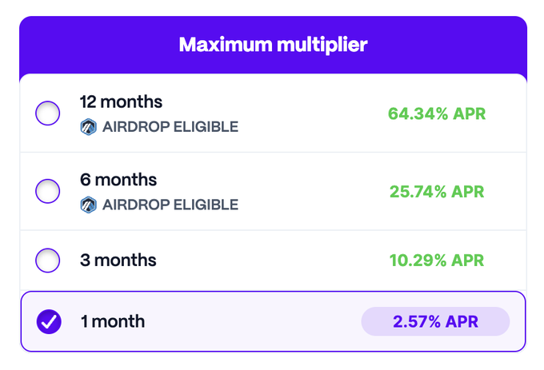The width and height of the screenshot is (544, 370).
Task: Click the 10.29% APR value
Action: [x=437, y=260]
